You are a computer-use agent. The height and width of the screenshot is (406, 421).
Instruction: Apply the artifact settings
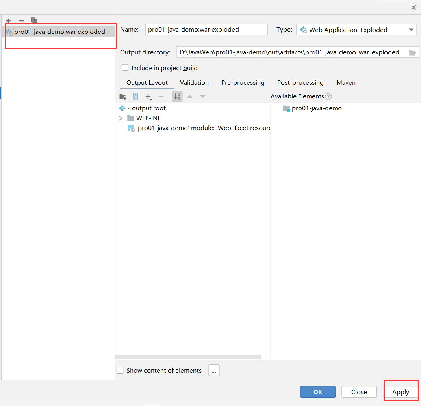tap(401, 392)
